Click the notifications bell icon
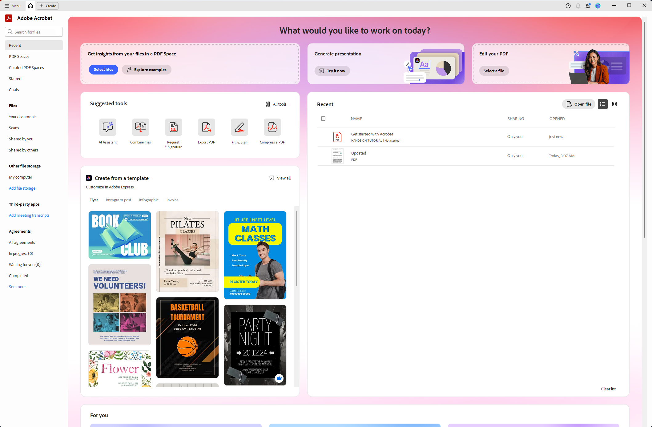This screenshot has width=652, height=427. [578, 6]
